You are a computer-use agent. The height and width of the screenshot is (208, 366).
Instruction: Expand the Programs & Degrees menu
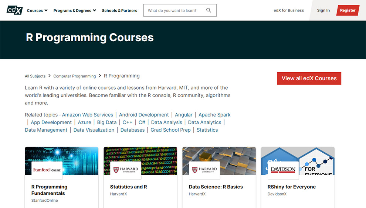75,10
